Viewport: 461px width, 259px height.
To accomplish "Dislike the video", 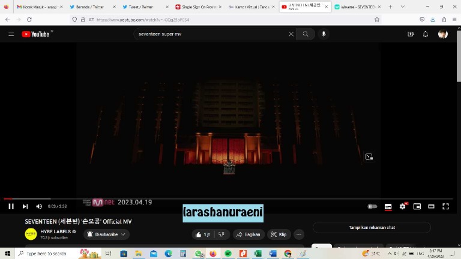I will [221, 234].
